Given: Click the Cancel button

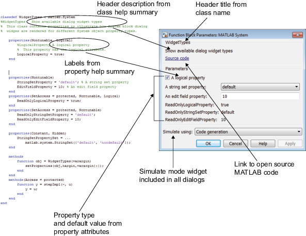Looking at the screenshot, I should (x=235, y=144).
